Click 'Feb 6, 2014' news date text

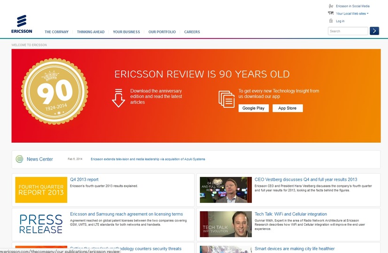[75, 159]
